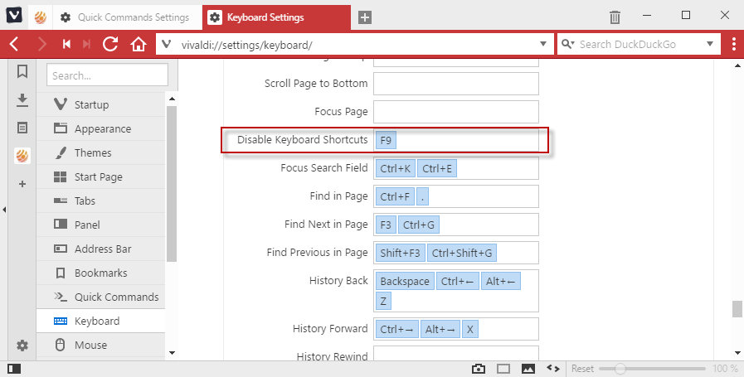Image resolution: width=744 pixels, height=377 pixels.
Task: Select the Shift+F3 shortcut chip
Action: pyautogui.click(x=400, y=253)
